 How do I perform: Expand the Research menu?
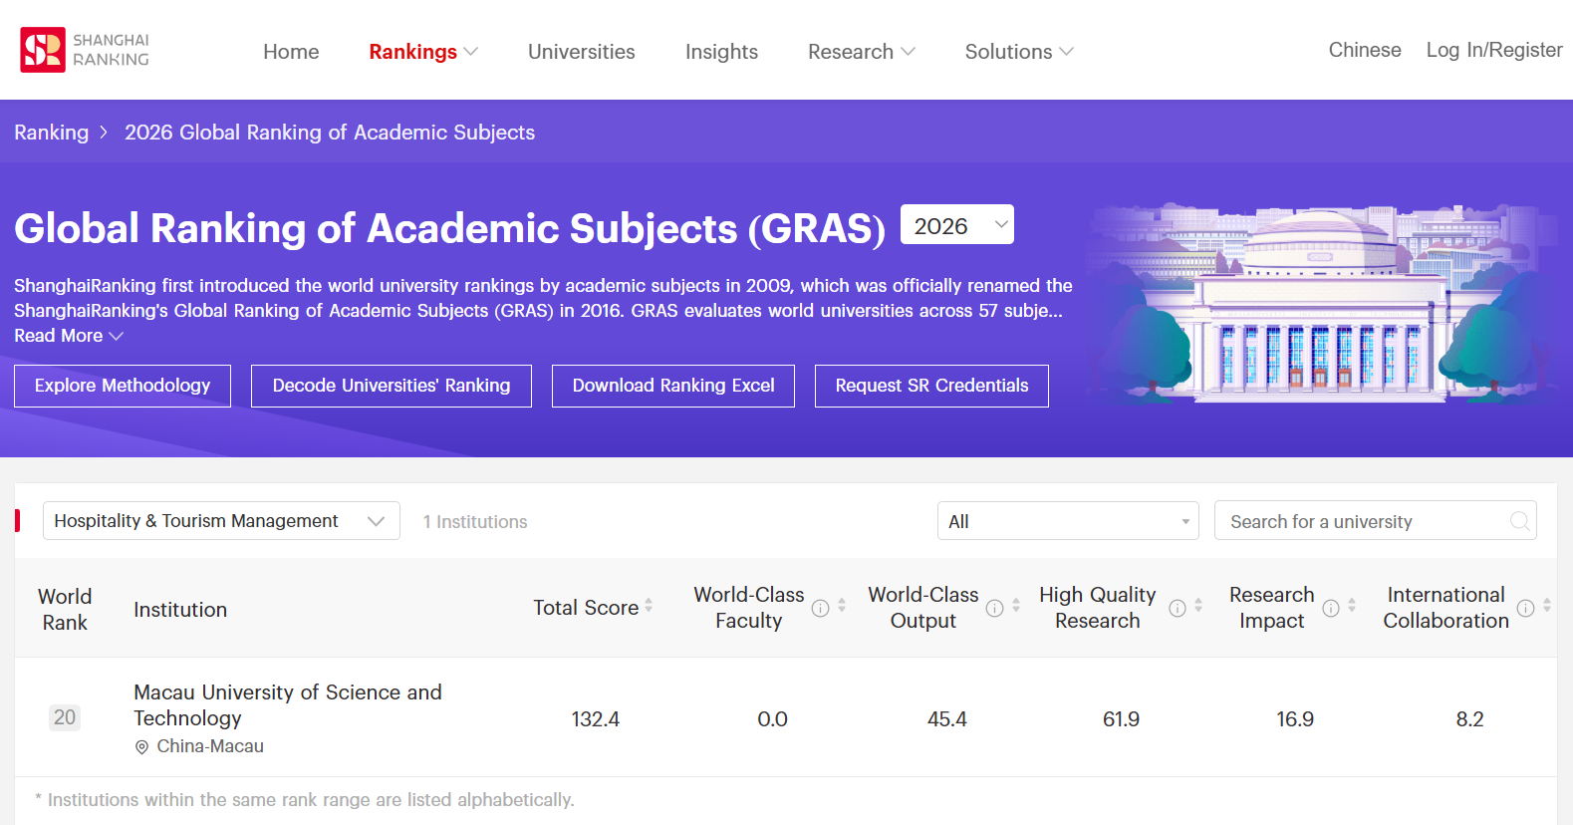pyautogui.click(x=862, y=52)
